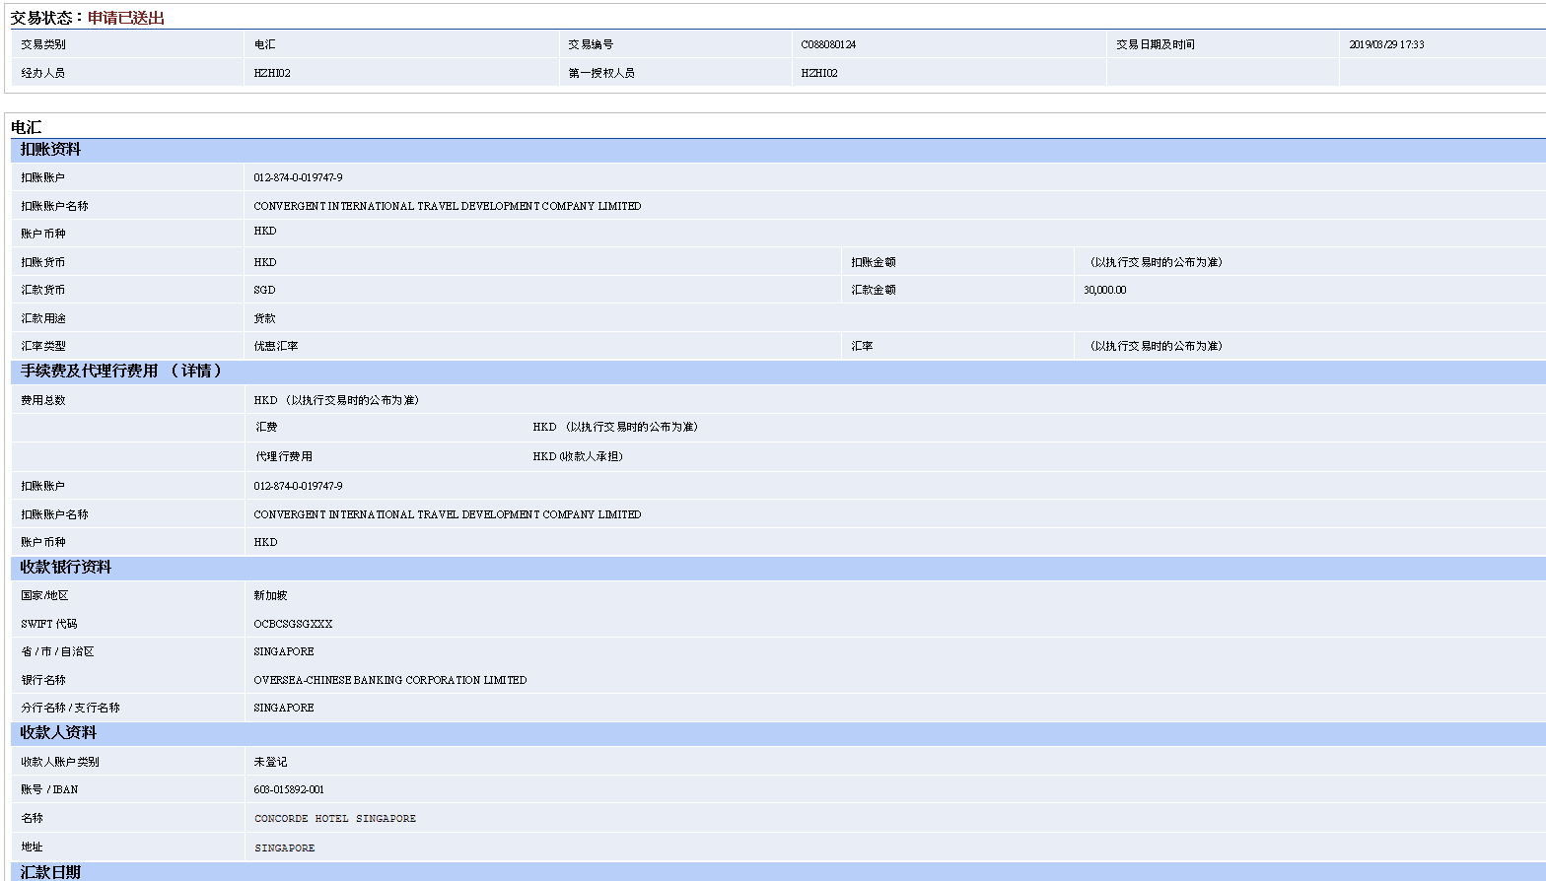
Task: Select payee account number 603-015892-001
Action: tap(289, 789)
